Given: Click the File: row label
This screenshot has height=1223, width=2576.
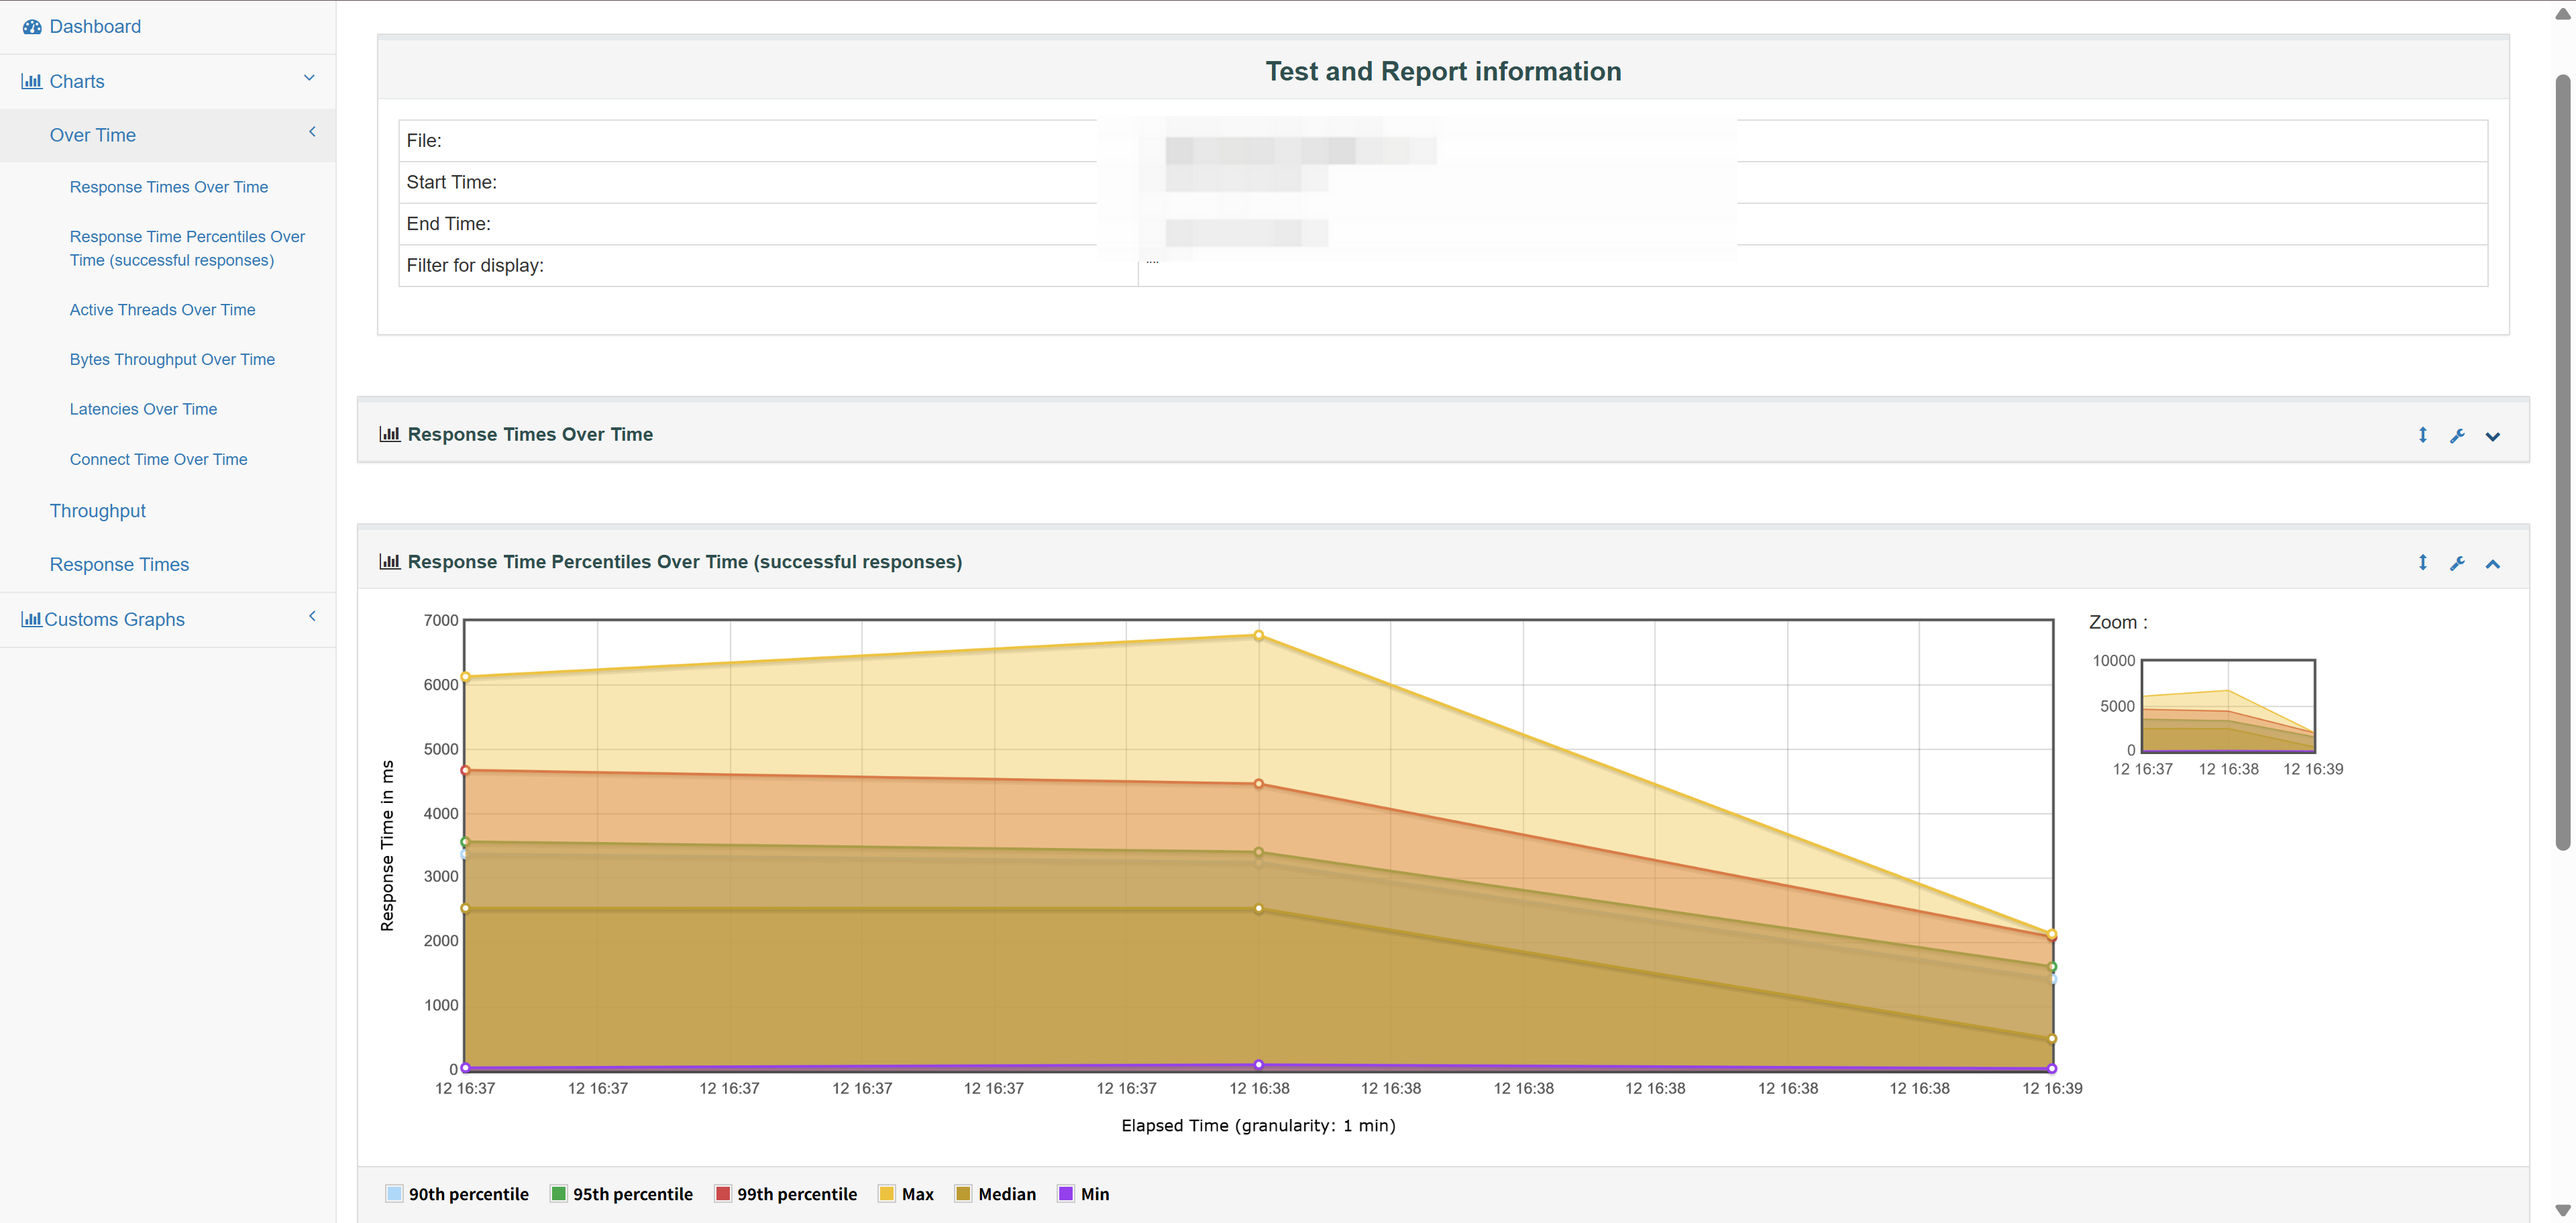Looking at the screenshot, I should 424,141.
